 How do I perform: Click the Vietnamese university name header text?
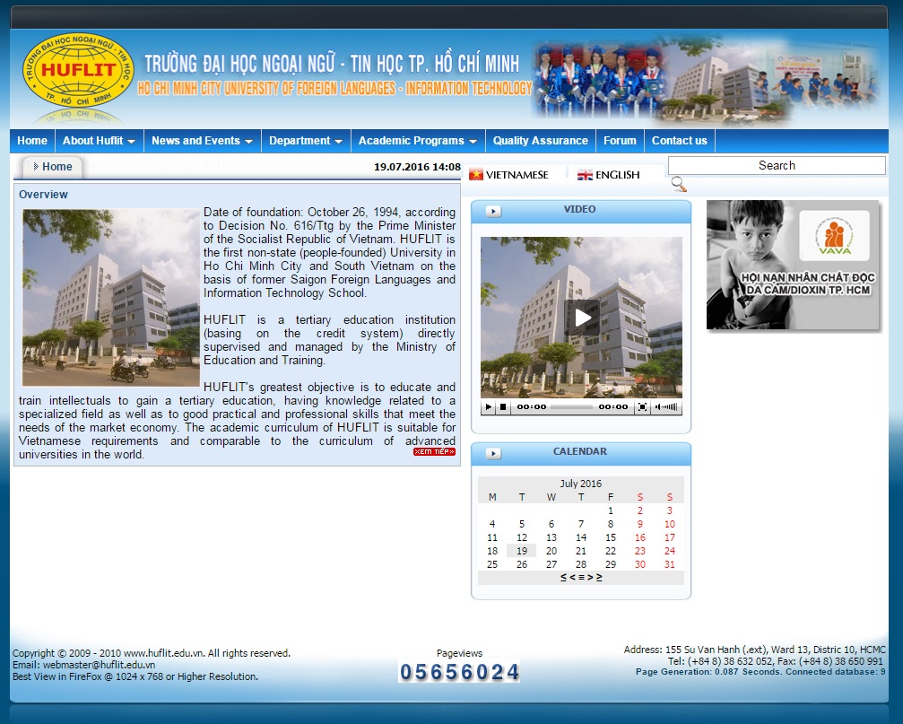click(x=332, y=64)
